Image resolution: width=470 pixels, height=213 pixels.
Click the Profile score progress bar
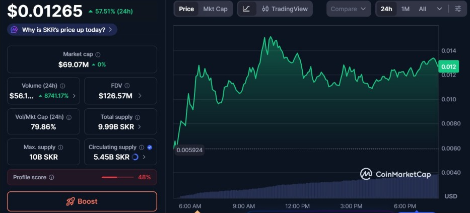tap(117, 177)
